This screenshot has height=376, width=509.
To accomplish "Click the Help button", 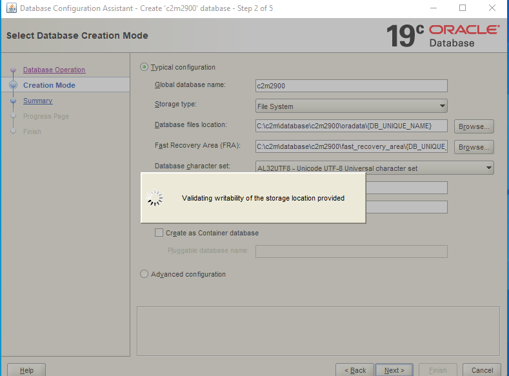I will [x=26, y=370].
